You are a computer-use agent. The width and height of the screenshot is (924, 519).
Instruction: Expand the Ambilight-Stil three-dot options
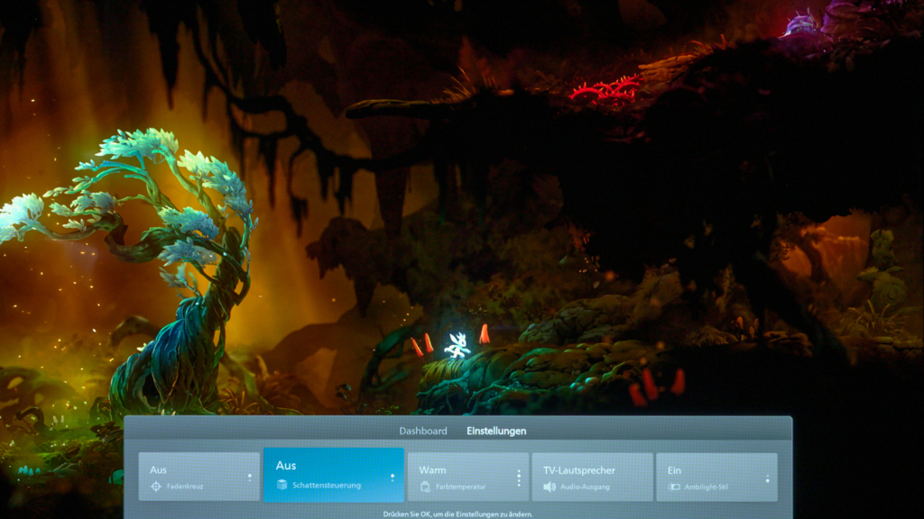(767, 478)
